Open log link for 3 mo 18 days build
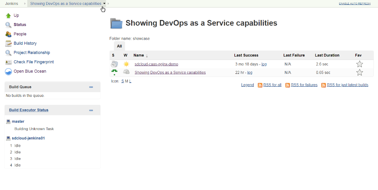Image resolution: width=378 pixels, height=190 pixels. click(x=264, y=64)
